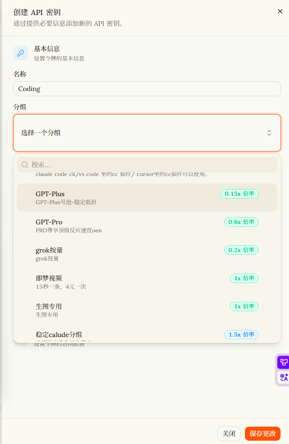
Task: Click the orange 保存更改 button
Action: [x=262, y=434]
